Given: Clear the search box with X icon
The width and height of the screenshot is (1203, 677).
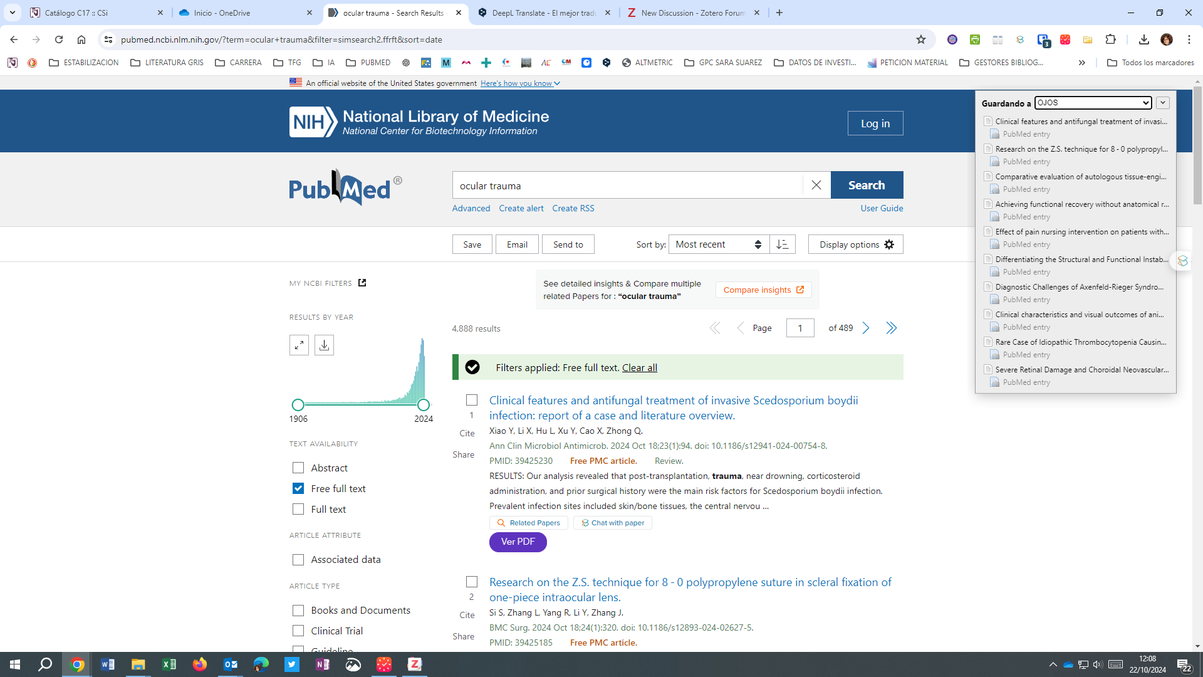Looking at the screenshot, I should tap(816, 185).
